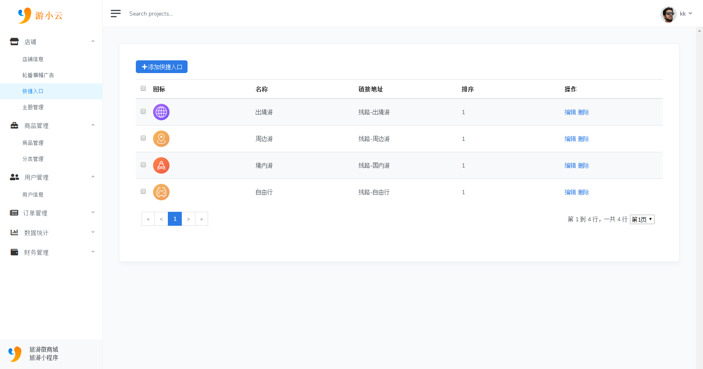Screen dimensions: 703x369
Task: Toggle the hamburger menu icon
Action: pos(116,14)
